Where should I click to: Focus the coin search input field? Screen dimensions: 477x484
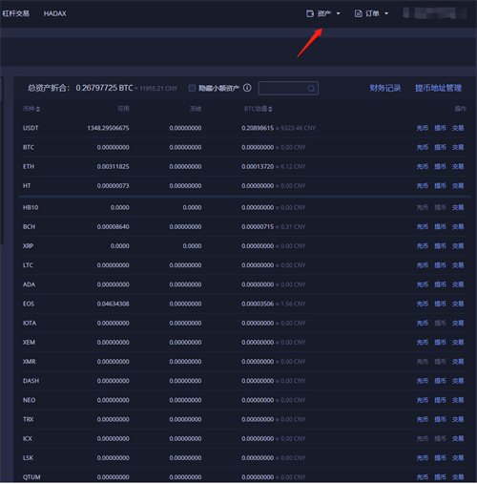tap(288, 88)
